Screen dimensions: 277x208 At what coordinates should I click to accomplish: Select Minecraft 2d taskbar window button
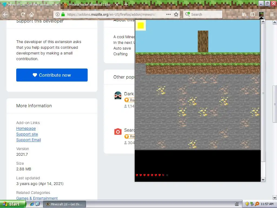pos(64,204)
